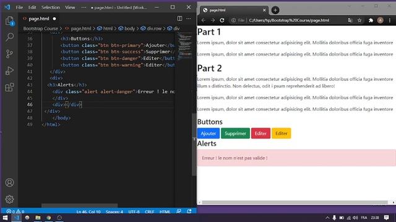Viewport: 396px width, 222px height.
Task: Open the Edit menu in VS Code
Action: pos(32,7)
